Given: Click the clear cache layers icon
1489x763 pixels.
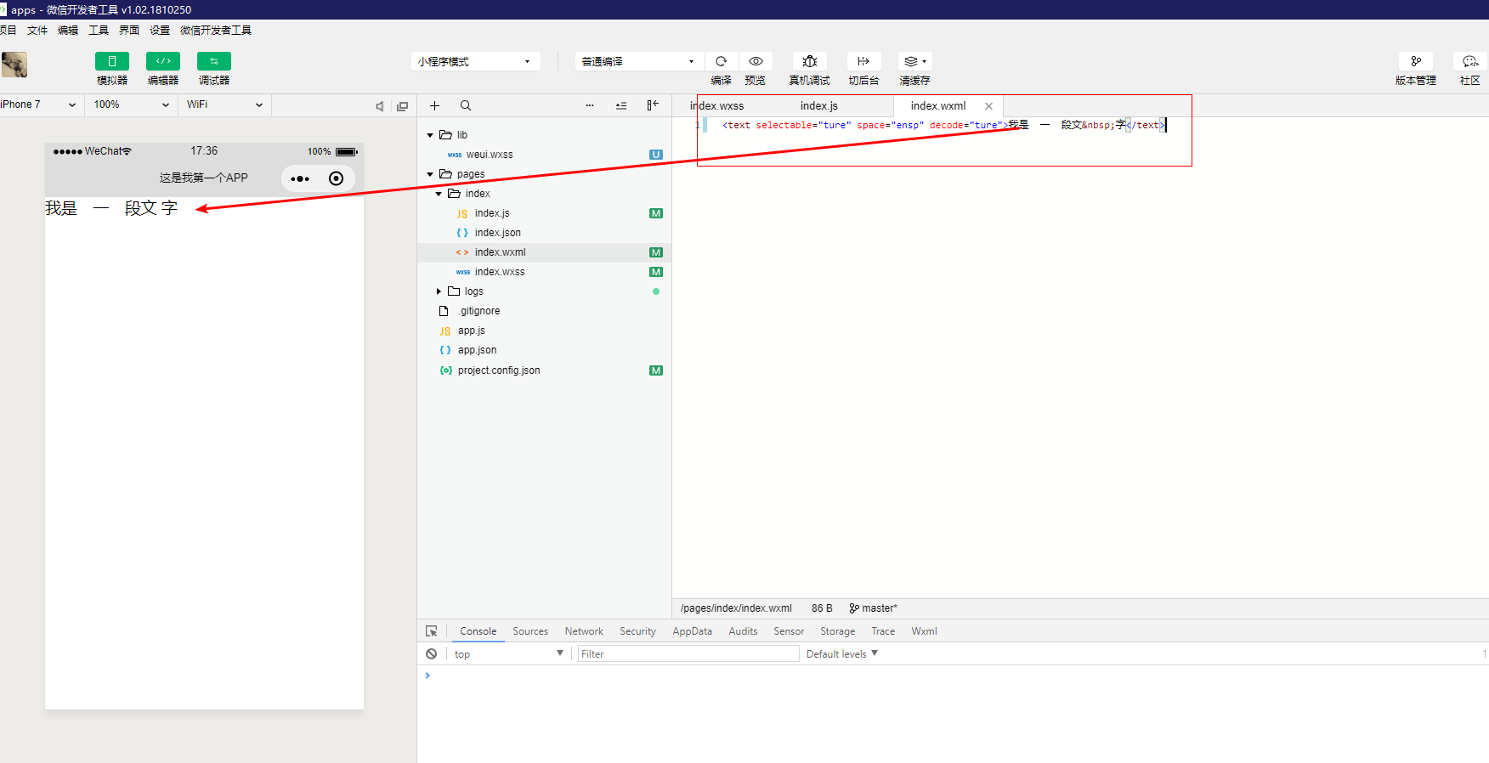Looking at the screenshot, I should pyautogui.click(x=914, y=61).
